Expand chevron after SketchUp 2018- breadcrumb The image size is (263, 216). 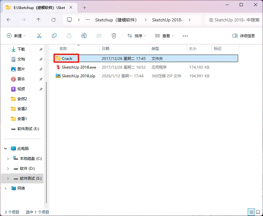[x=190, y=20]
